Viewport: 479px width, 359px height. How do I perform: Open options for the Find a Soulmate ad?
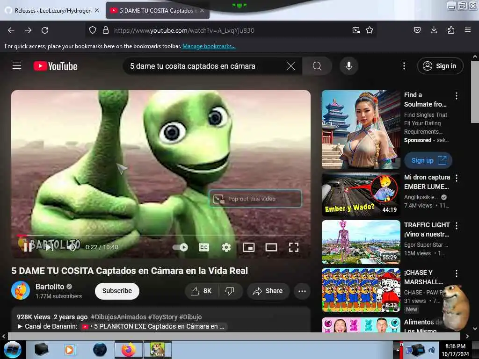[457, 96]
